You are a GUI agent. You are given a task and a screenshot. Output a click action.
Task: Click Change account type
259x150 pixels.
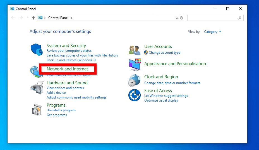[x=164, y=53]
